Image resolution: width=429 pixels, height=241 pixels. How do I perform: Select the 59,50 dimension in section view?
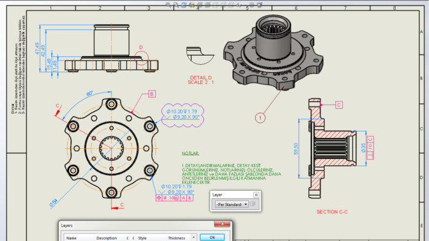pos(296,149)
